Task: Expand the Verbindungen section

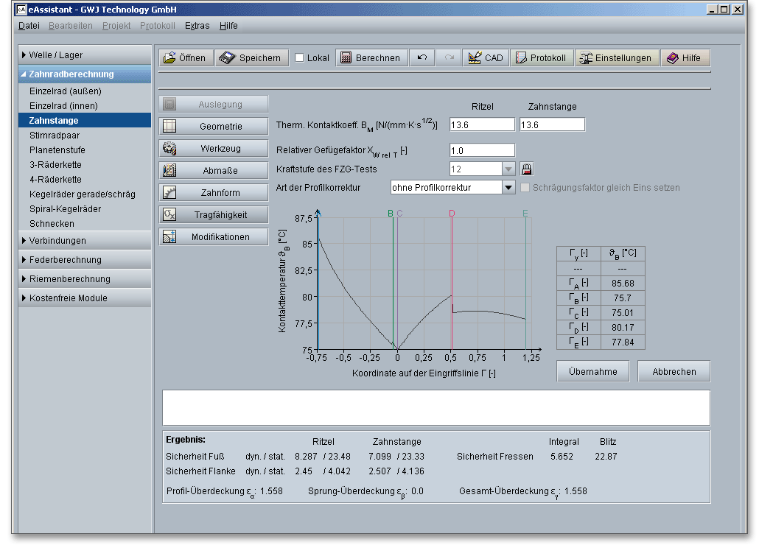Action: 57,241
